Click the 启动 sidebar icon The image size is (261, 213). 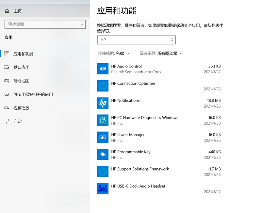[7, 121]
